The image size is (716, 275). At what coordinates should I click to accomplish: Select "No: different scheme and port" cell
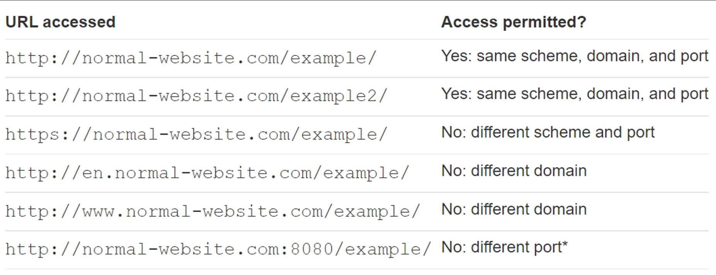click(548, 132)
